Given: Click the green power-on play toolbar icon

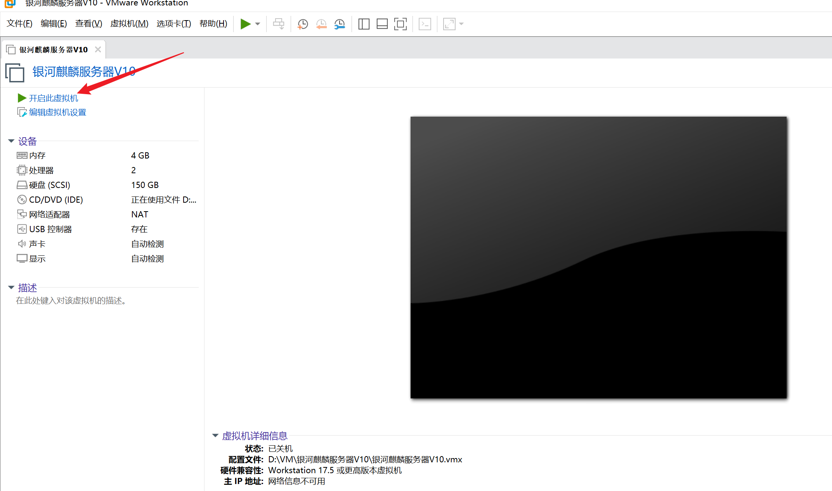Looking at the screenshot, I should [x=245, y=24].
